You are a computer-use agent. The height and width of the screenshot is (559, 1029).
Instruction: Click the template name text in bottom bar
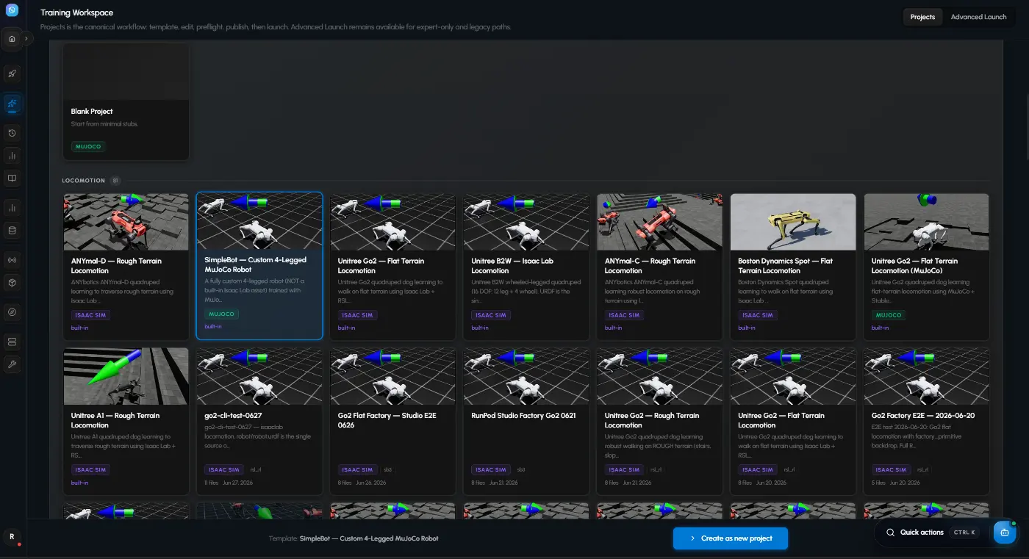coord(369,538)
